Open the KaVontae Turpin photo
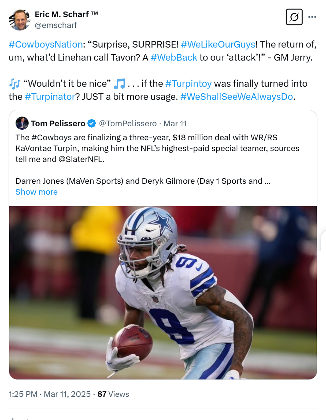 coord(163,292)
